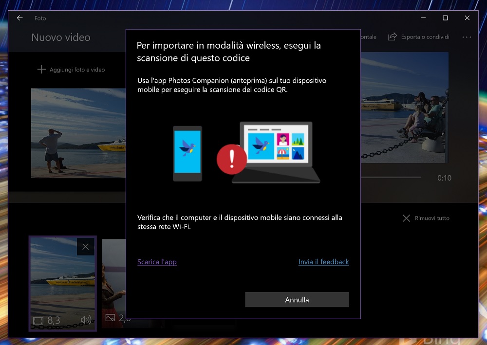487x345 pixels.
Task: Open the three-dots more options menu
Action: pyautogui.click(x=467, y=37)
